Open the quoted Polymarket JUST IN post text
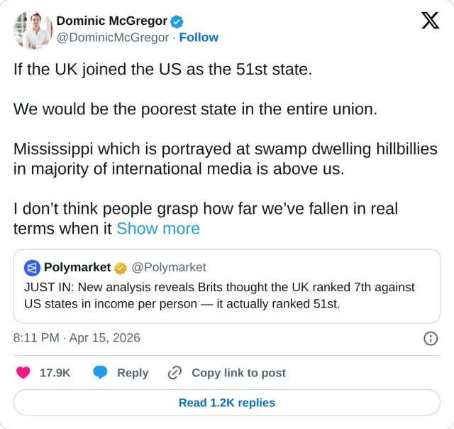 pos(219,294)
